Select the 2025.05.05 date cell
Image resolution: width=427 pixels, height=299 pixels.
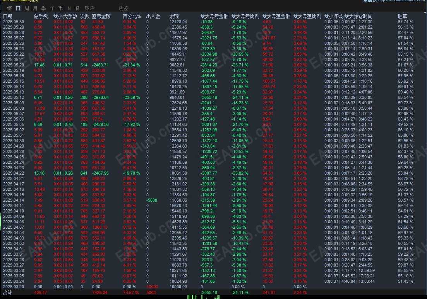click(13, 124)
